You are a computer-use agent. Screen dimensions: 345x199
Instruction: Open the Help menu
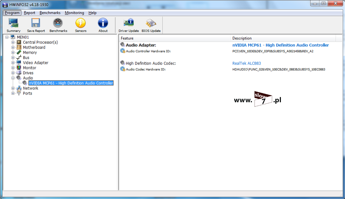click(92, 13)
